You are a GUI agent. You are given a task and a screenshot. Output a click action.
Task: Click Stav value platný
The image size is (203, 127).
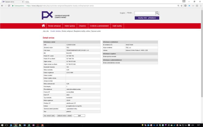tap(69, 112)
